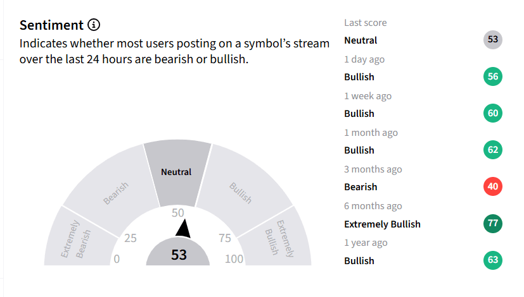Click the green 56 score badge
Screen dimensions: 524x297
coord(493,76)
